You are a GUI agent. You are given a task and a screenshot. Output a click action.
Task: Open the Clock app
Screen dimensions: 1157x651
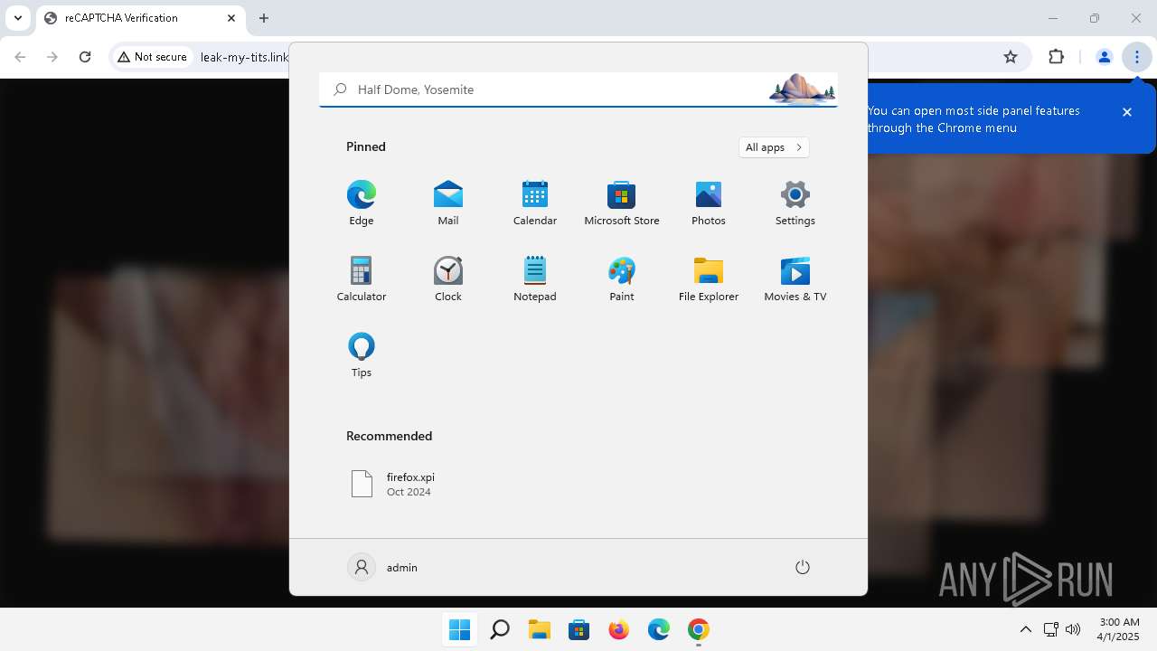(448, 279)
